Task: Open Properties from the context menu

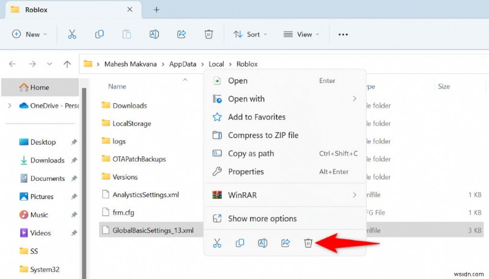Action: pyautogui.click(x=285, y=172)
